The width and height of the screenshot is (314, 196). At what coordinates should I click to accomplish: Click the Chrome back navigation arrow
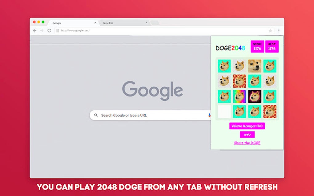(x=34, y=30)
